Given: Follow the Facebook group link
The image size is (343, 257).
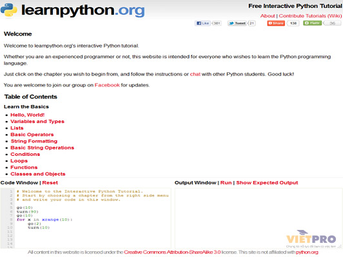Looking at the screenshot, I should [107, 85].
